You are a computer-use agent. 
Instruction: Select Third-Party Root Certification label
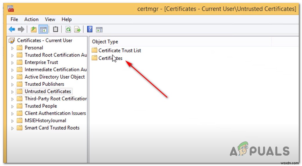tap(56, 99)
